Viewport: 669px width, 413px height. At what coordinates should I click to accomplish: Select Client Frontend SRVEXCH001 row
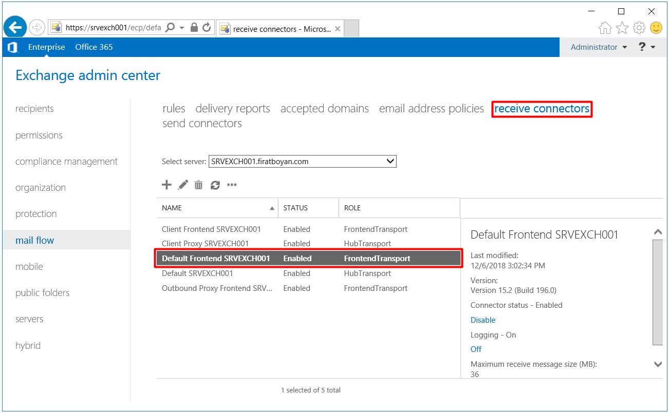[x=308, y=229]
